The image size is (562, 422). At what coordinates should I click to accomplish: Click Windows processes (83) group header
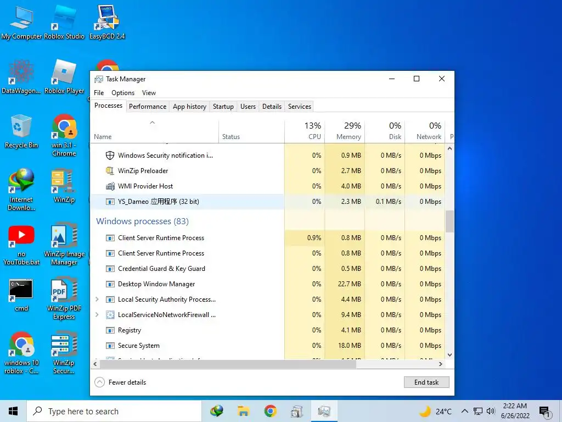coord(142,221)
